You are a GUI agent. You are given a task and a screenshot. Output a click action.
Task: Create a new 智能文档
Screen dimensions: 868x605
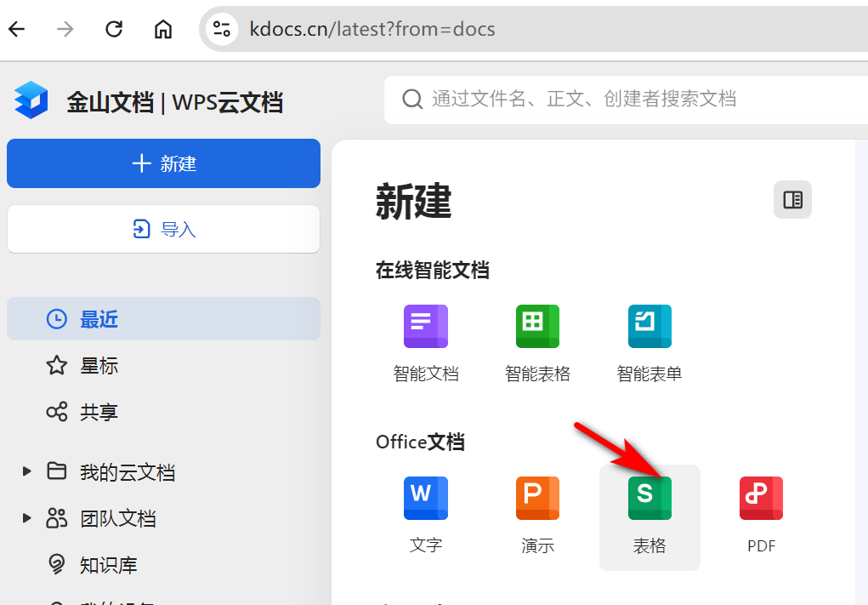pos(426,344)
